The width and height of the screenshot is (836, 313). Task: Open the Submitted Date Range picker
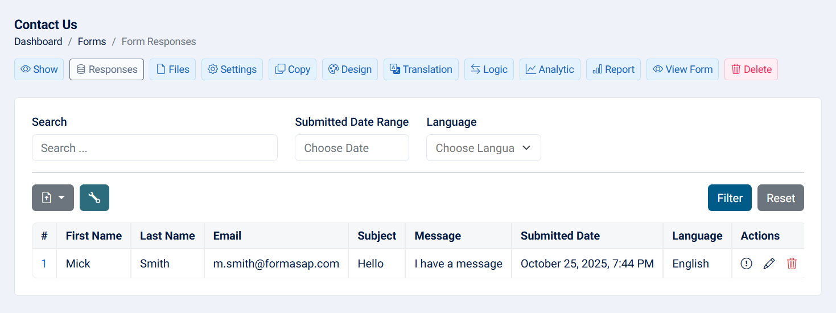click(352, 148)
